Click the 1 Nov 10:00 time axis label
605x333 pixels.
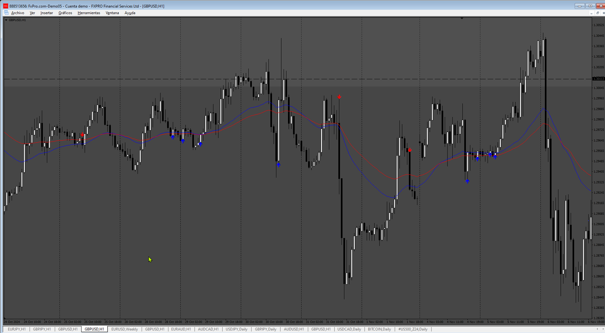(x=395, y=322)
